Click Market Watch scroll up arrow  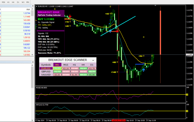(32, 9)
